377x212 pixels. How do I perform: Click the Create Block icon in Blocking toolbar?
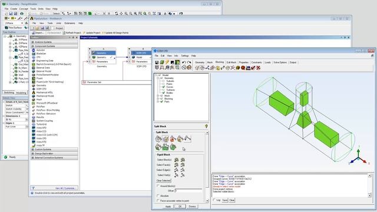(197, 68)
